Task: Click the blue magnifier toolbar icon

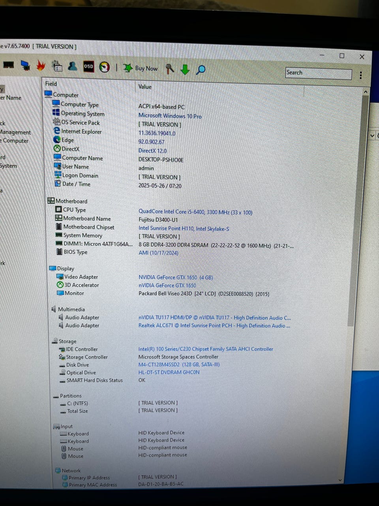Action: click(201, 70)
